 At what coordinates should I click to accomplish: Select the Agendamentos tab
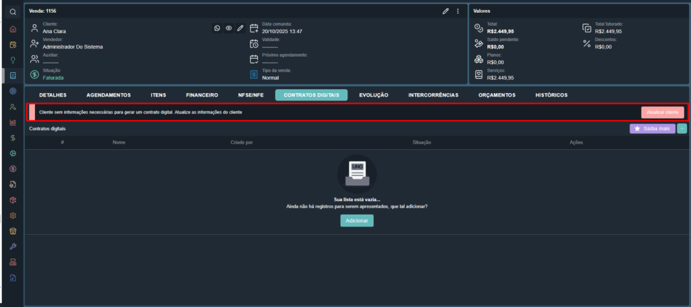pos(109,95)
